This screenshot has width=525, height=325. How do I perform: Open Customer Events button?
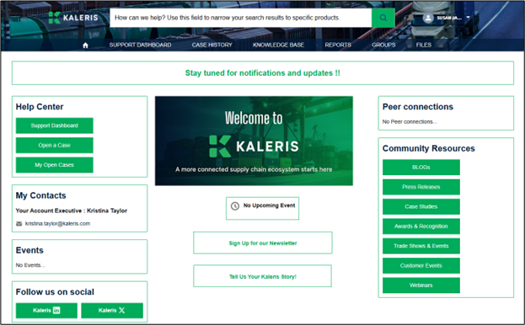click(421, 265)
